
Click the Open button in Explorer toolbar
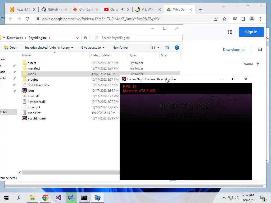pyautogui.click(x=11, y=48)
